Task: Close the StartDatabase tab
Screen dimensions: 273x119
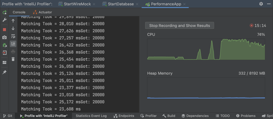Action: (x=137, y=4)
